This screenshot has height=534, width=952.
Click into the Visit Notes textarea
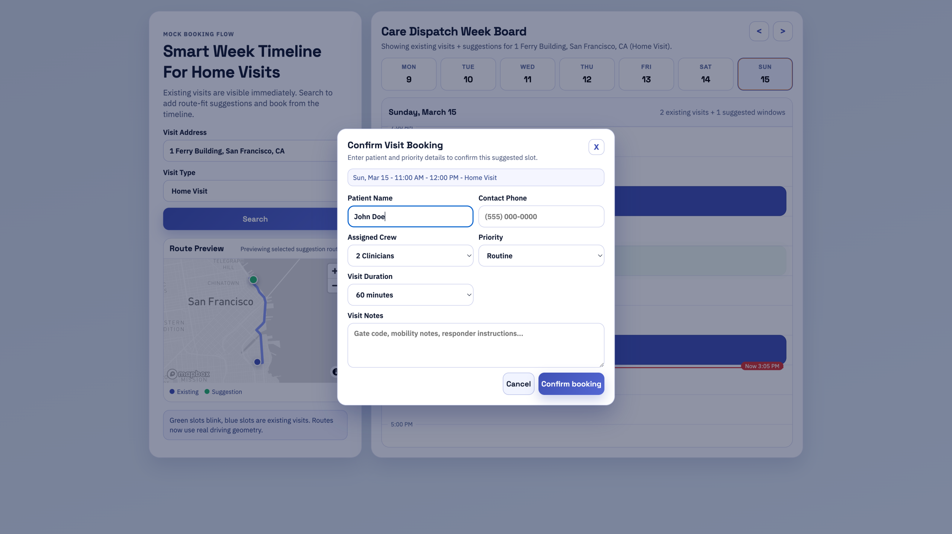[x=475, y=345]
